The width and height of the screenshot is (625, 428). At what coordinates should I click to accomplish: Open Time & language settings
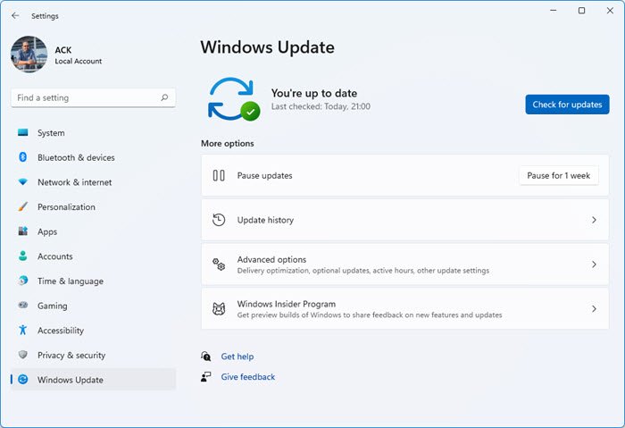pyautogui.click(x=70, y=281)
